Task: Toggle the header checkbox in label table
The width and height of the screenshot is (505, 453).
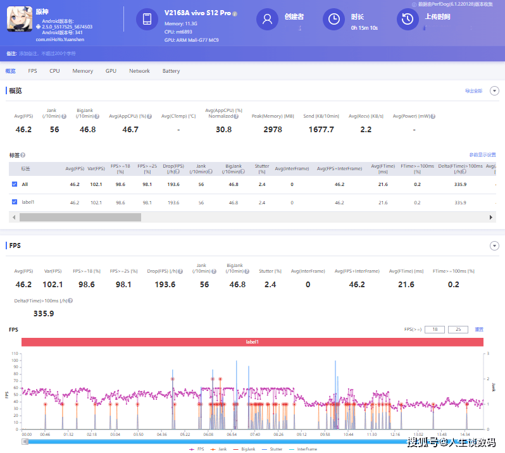Action: [x=15, y=169]
